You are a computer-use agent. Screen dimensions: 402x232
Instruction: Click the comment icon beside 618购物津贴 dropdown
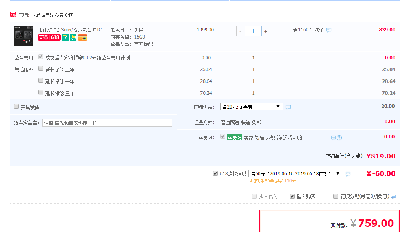point(348,174)
